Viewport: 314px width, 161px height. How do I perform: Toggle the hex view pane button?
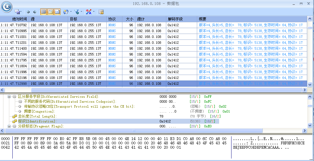57,12
